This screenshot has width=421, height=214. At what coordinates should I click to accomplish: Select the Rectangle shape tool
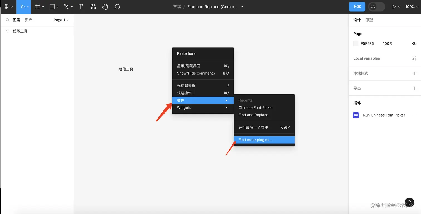(x=52, y=7)
